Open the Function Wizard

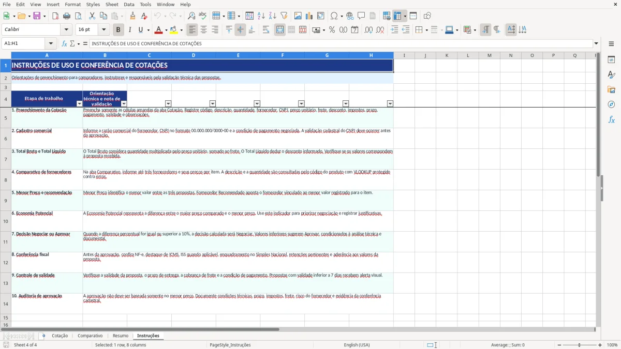(65, 43)
